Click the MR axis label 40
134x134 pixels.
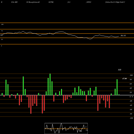131,88
